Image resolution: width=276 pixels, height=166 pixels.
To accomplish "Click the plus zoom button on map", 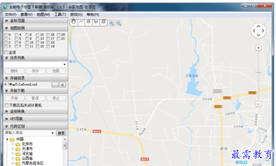I will point(258,48).
